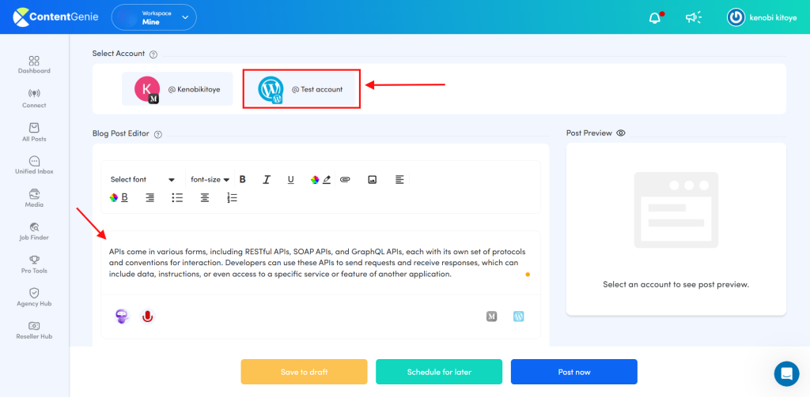
Task: Open the Connect sidebar section
Action: coord(34,99)
